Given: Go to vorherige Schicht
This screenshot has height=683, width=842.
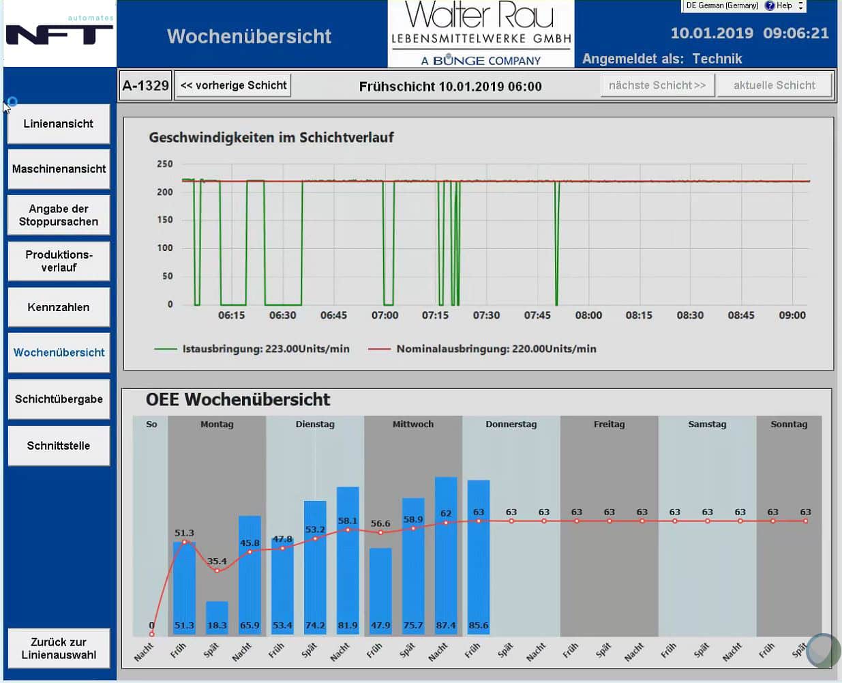Looking at the screenshot, I should [233, 85].
